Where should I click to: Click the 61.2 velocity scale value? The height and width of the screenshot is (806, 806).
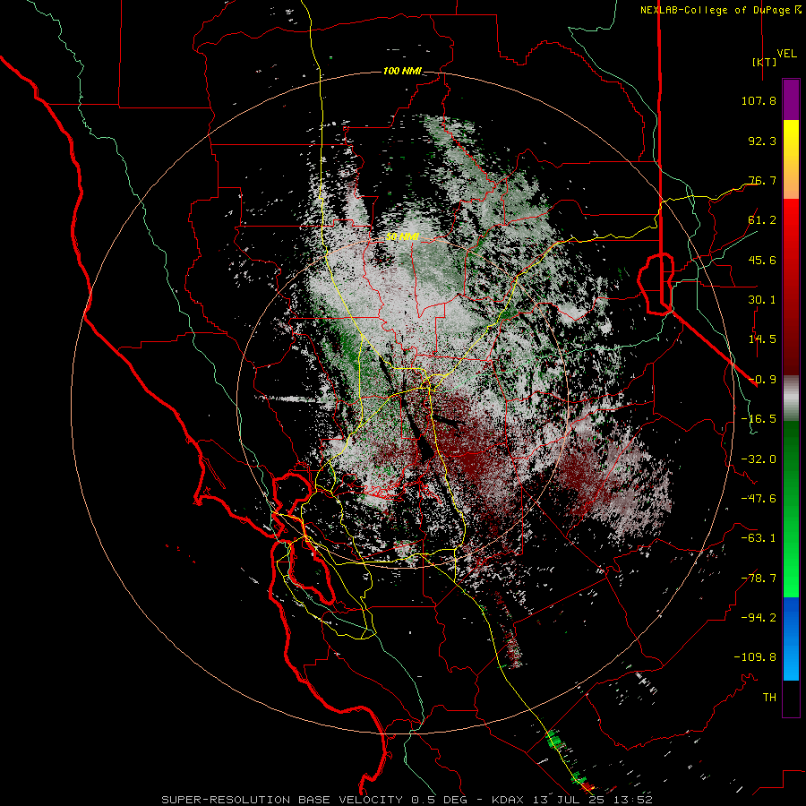click(762, 220)
